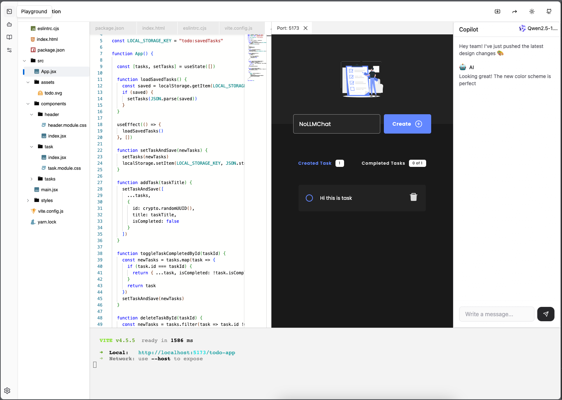Collapse the src folder
562x400 pixels.
25,61
